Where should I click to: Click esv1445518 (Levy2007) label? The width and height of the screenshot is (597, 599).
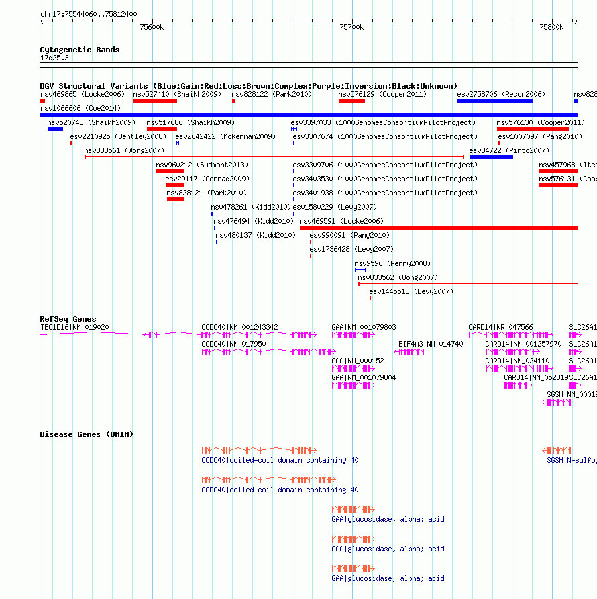[x=411, y=292]
